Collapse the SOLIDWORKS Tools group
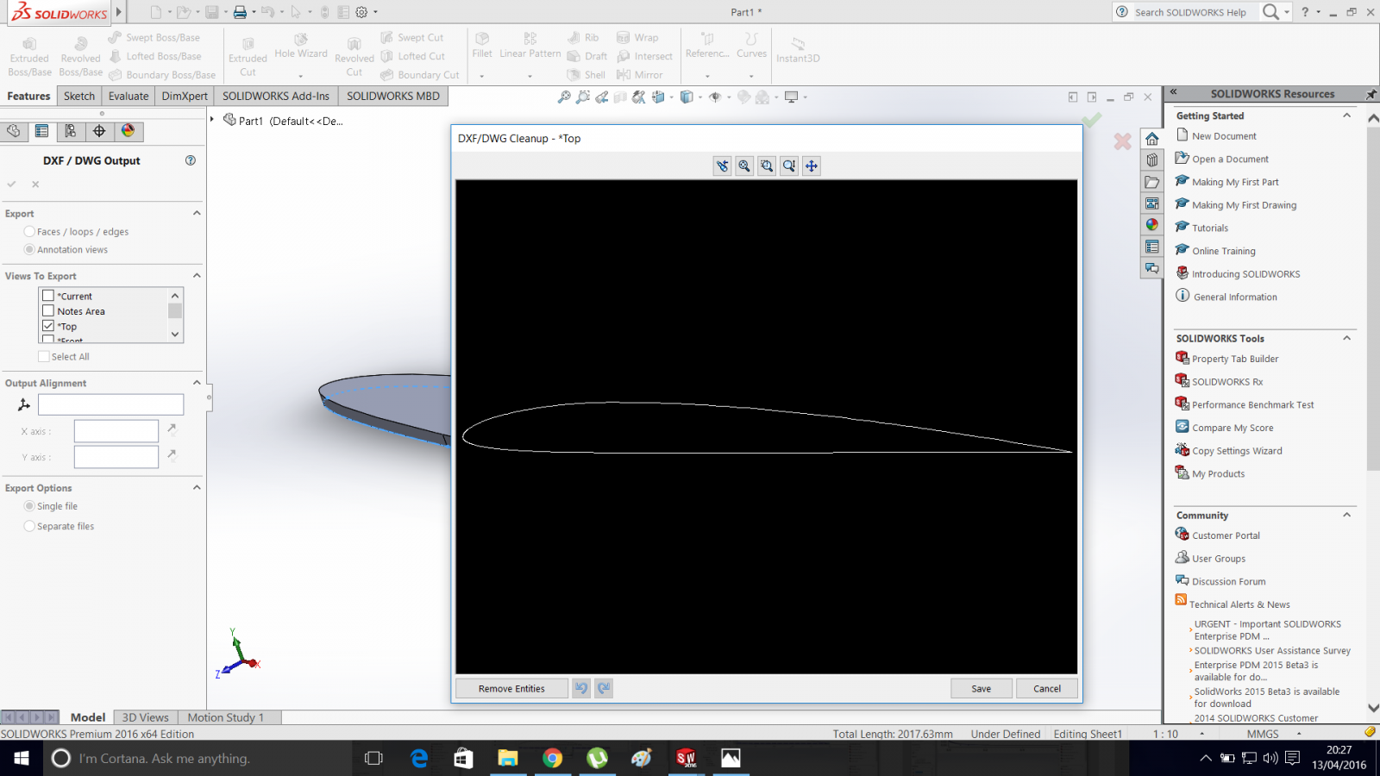1380x776 pixels. pyautogui.click(x=1346, y=338)
